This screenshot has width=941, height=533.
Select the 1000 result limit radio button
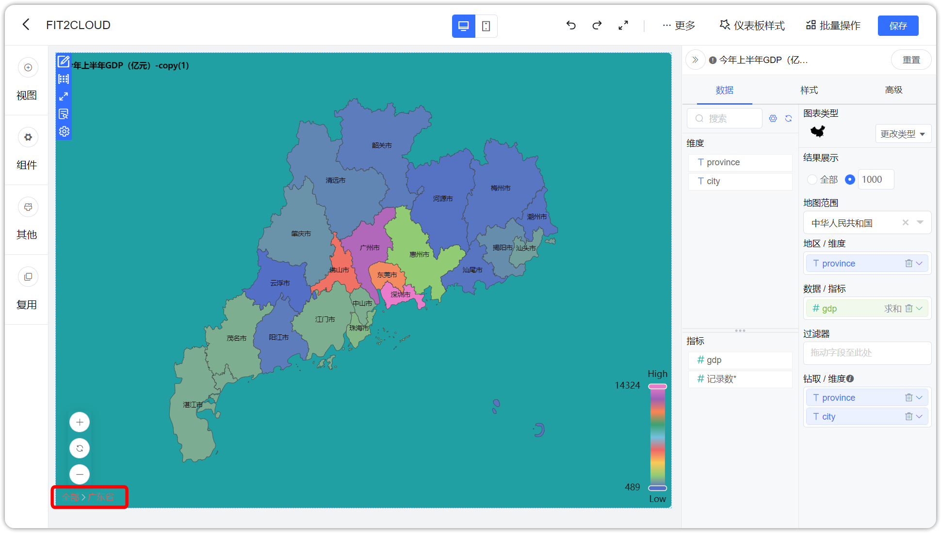[x=850, y=179]
